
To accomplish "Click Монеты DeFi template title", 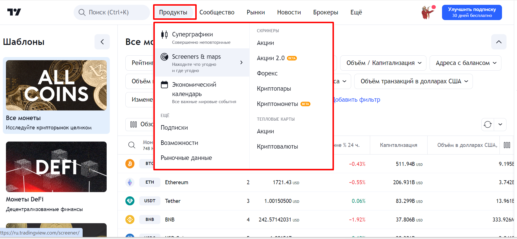I will click(25, 199).
